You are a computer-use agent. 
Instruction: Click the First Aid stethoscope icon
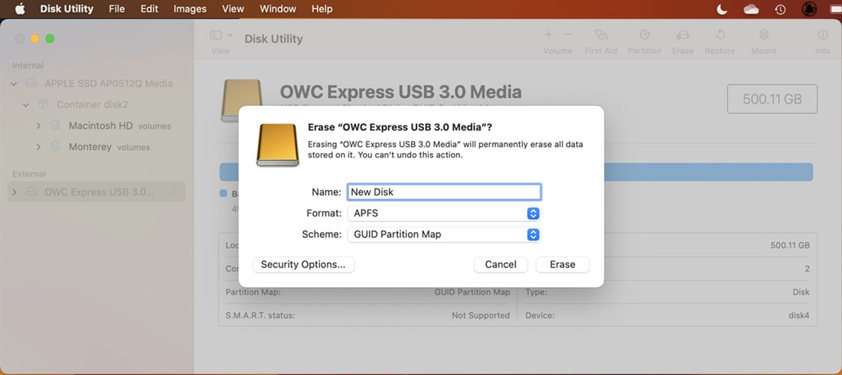coord(601,35)
